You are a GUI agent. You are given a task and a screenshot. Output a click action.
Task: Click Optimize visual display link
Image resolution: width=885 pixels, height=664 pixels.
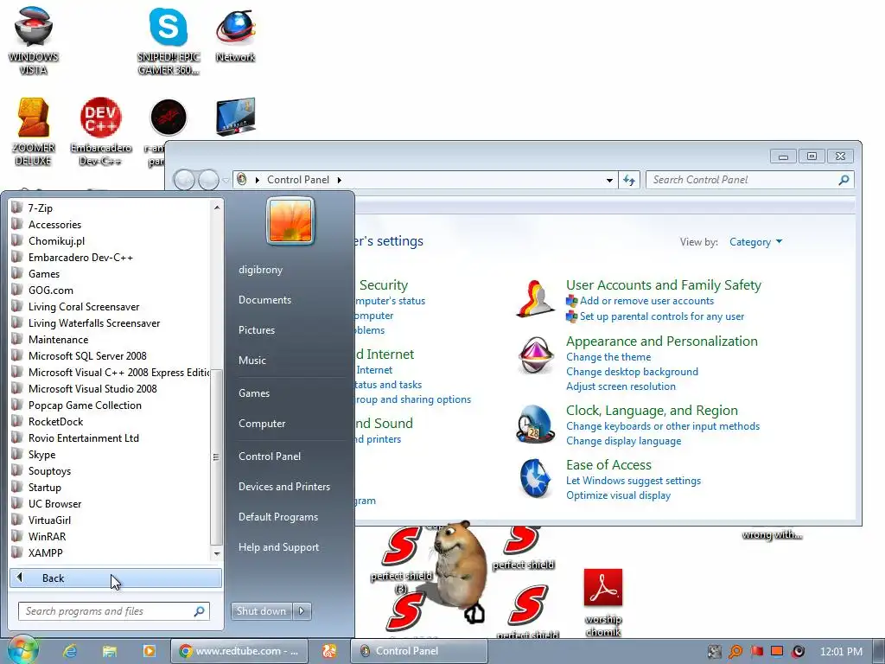[x=619, y=495]
